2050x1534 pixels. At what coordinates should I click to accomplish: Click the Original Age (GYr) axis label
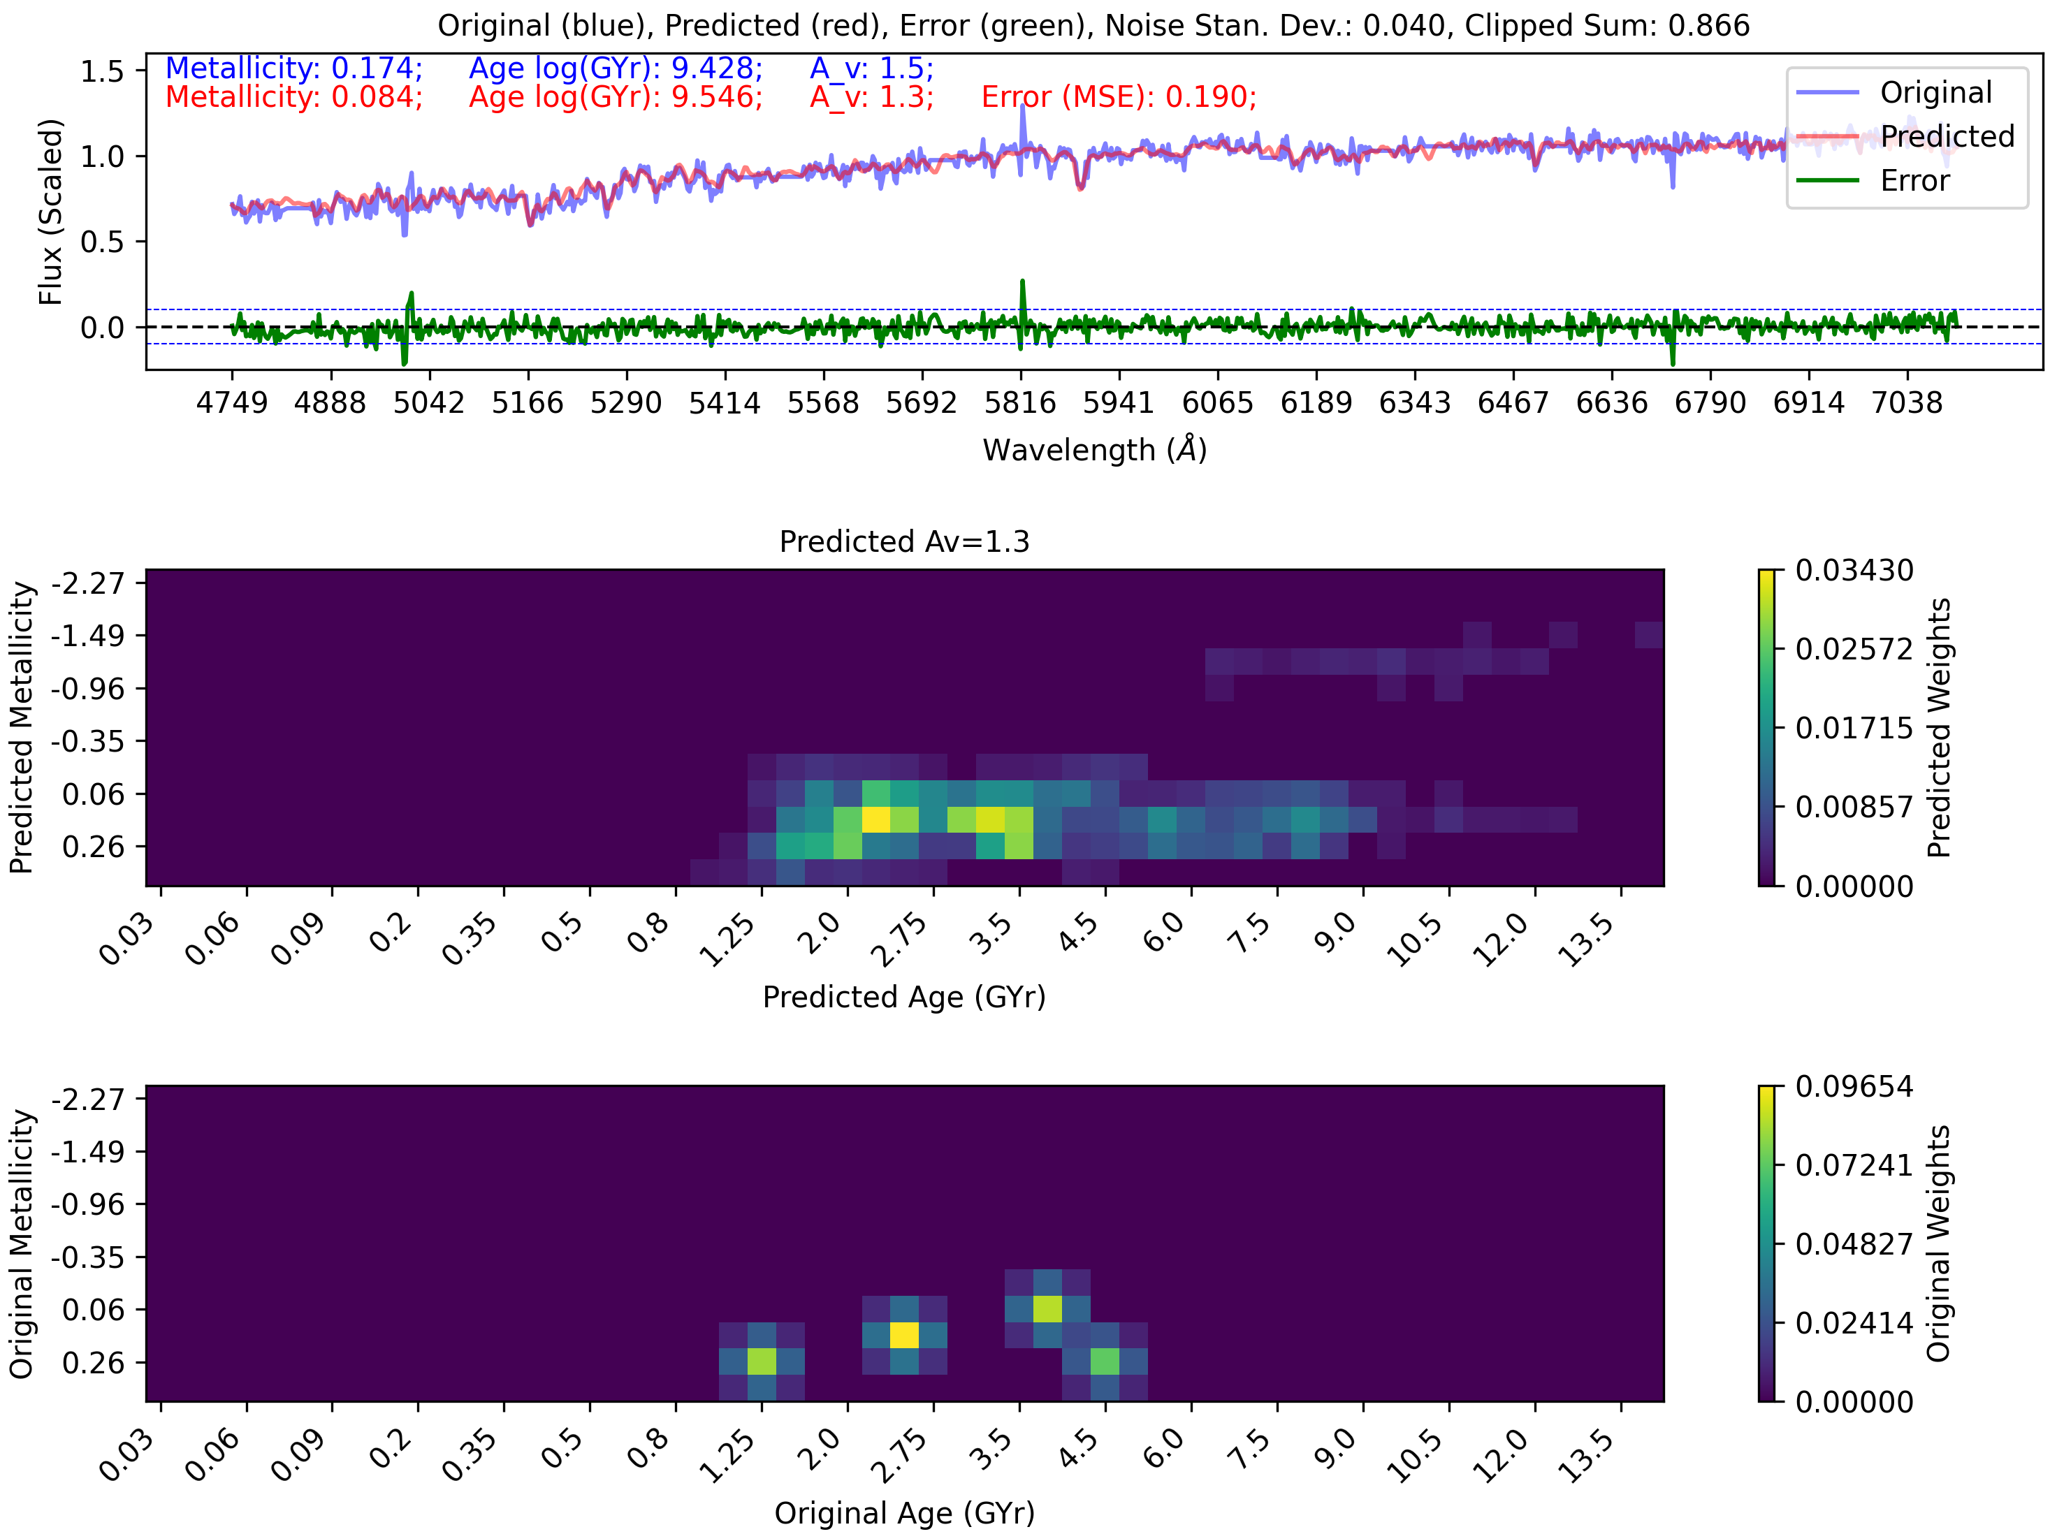pos(905,1513)
